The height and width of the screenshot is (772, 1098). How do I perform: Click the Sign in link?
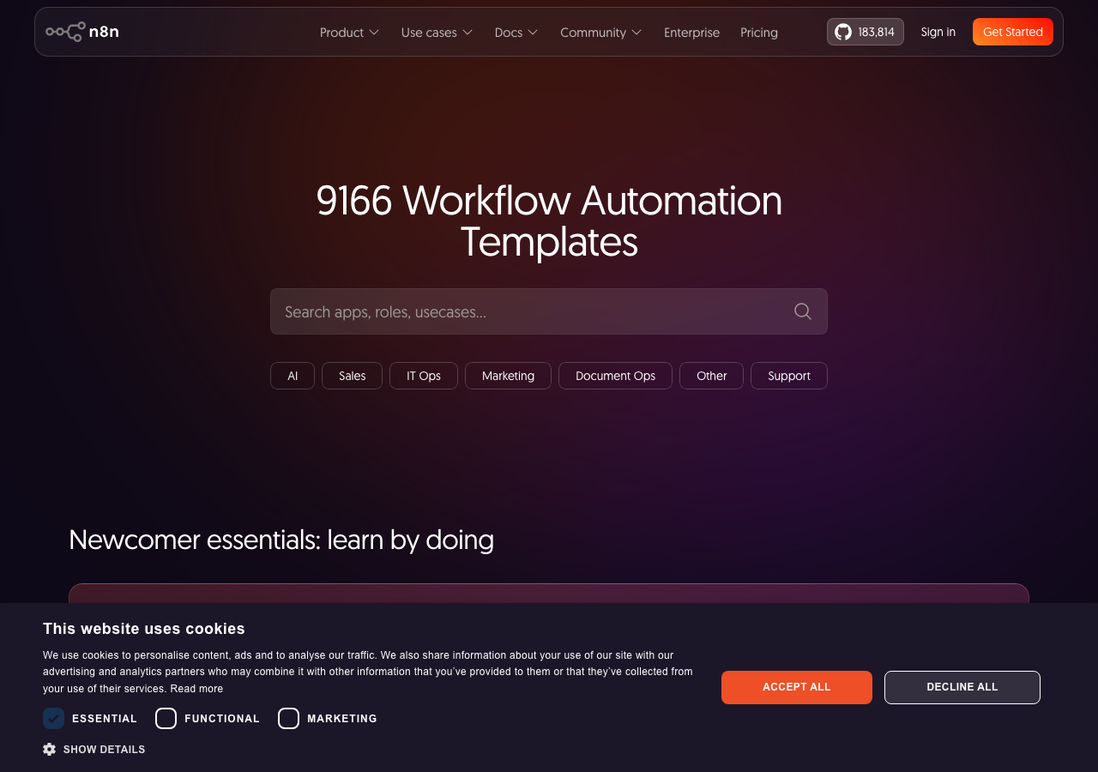[938, 32]
